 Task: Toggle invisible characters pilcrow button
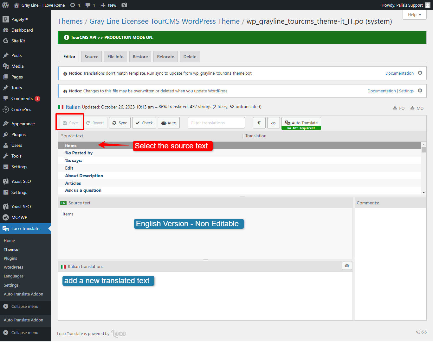tap(259, 123)
